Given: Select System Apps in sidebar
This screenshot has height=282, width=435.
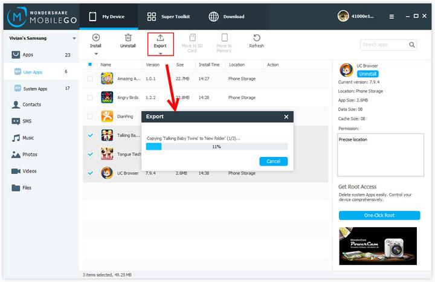Looking at the screenshot, I should [x=41, y=88].
